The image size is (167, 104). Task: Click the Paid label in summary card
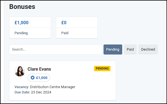pos(65,33)
